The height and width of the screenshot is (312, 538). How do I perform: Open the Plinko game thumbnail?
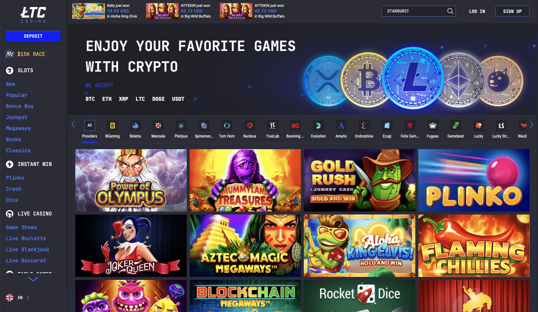click(474, 180)
